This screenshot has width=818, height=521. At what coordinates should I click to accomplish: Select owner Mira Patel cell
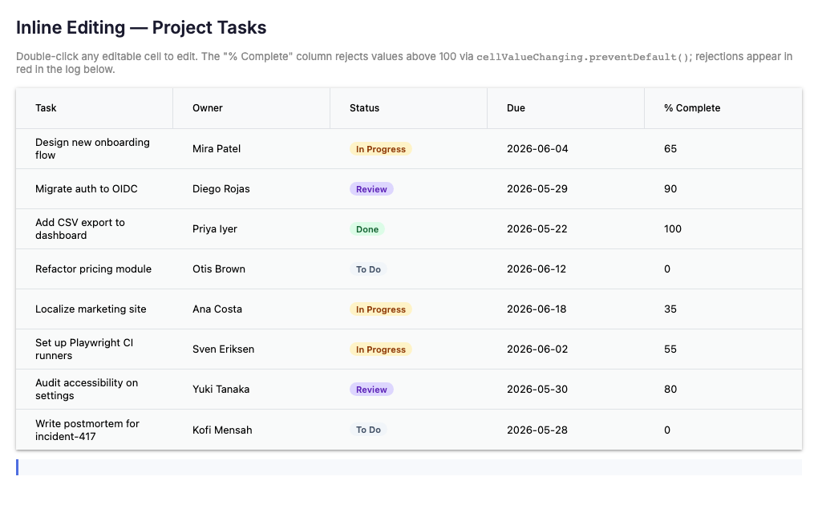(252, 148)
